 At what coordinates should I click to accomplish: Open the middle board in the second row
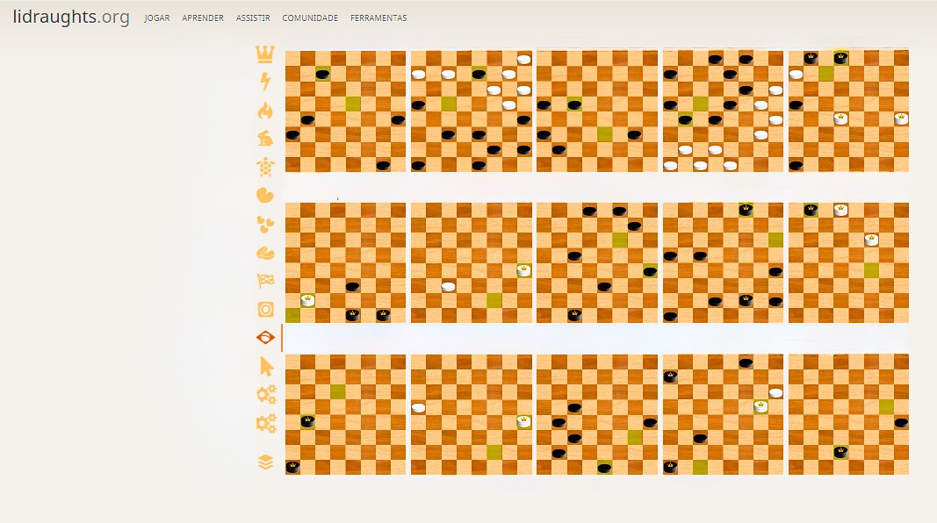point(596,263)
